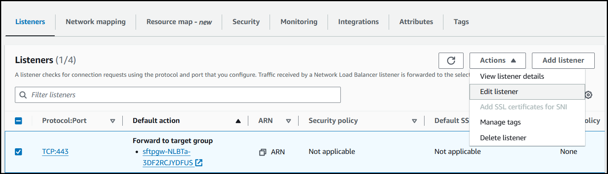Sort by Security policy column arrow

coord(414,121)
